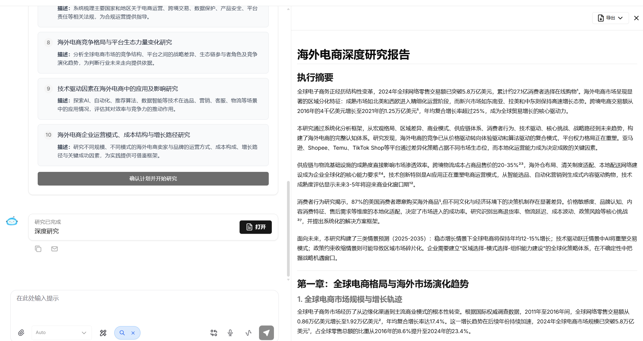
Task: Select research topic 8 海外电商竞争格局 card
Action: pyautogui.click(x=153, y=53)
